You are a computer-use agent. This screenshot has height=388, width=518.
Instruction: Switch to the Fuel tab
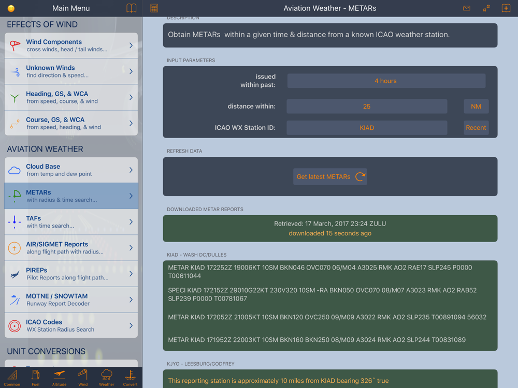pos(36,378)
